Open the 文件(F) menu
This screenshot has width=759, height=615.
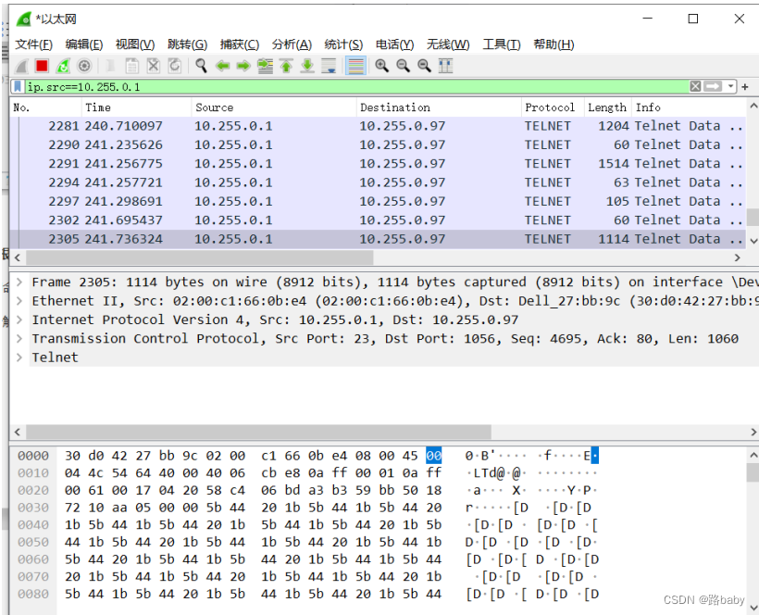point(33,44)
